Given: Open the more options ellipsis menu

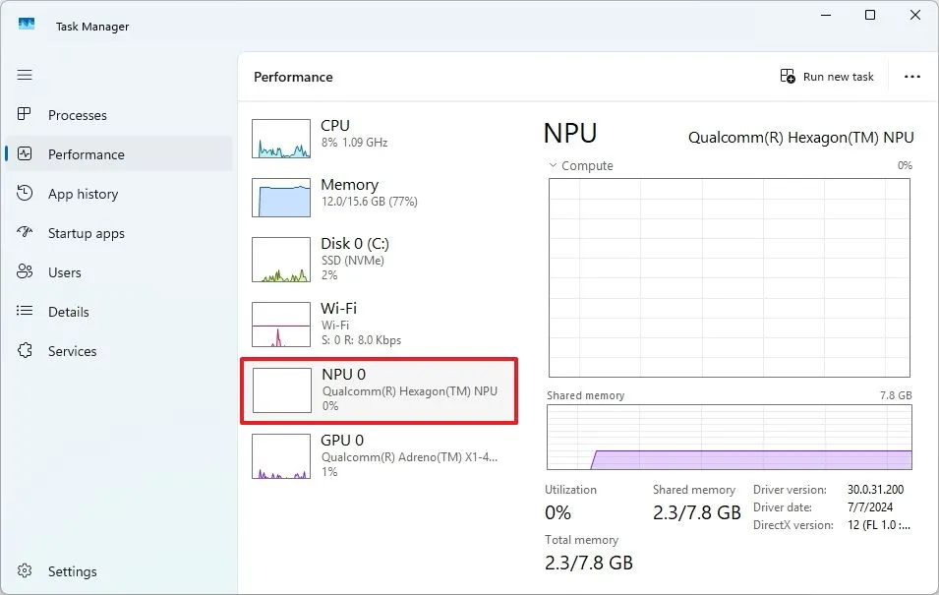Looking at the screenshot, I should tap(912, 76).
